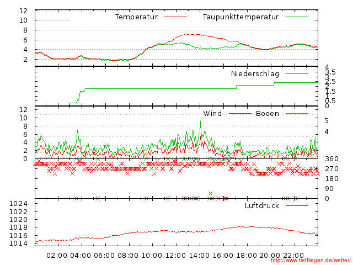
Task: Click the red Wind legend line
Action: pyautogui.click(x=240, y=114)
